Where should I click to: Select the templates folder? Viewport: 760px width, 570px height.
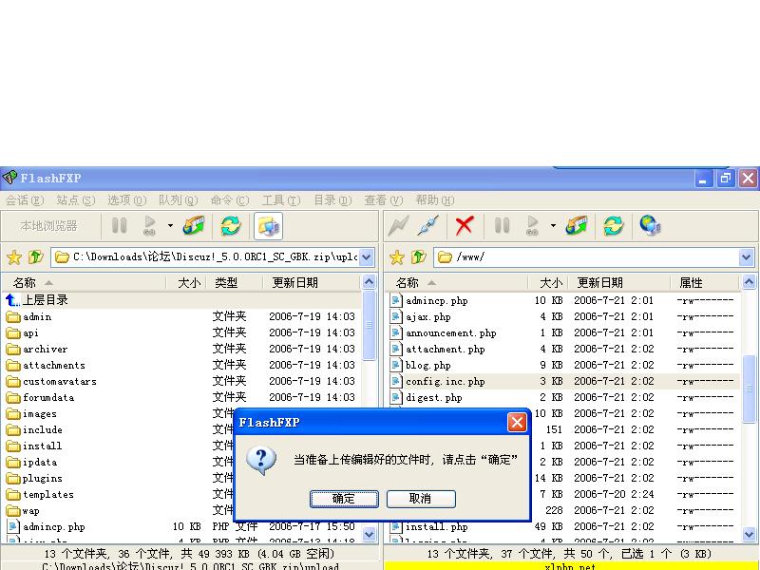119,494
